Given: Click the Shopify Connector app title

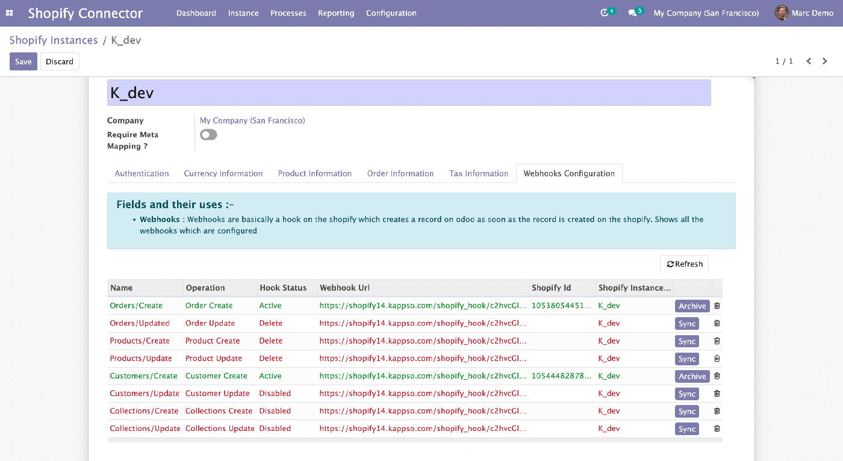Looking at the screenshot, I should (x=86, y=13).
